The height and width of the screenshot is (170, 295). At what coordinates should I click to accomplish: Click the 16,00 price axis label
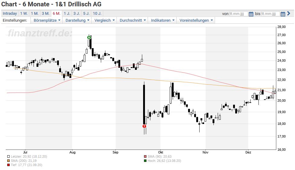(281, 150)
